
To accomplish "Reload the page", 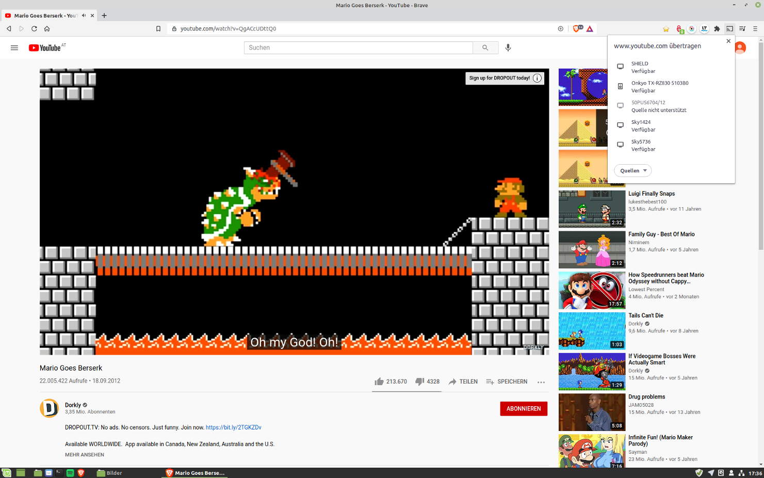I will 34,28.
